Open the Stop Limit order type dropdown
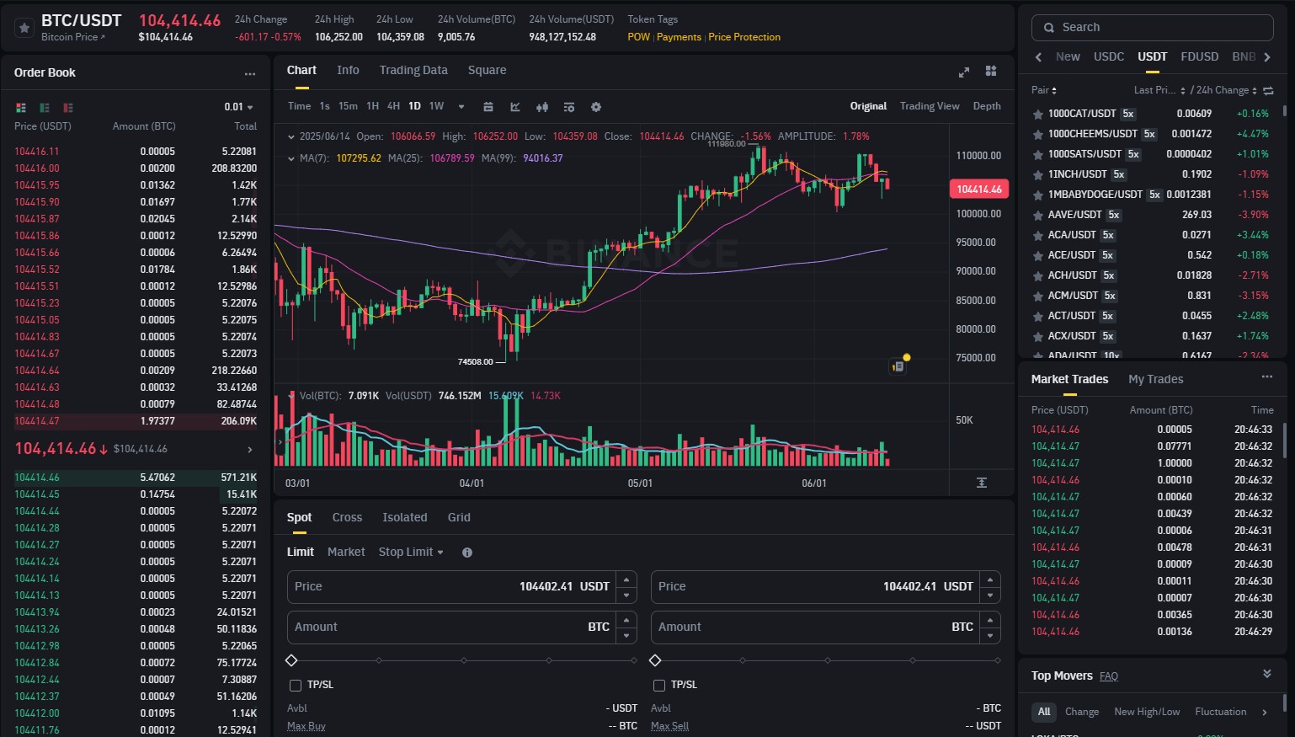1295x737 pixels. click(411, 552)
